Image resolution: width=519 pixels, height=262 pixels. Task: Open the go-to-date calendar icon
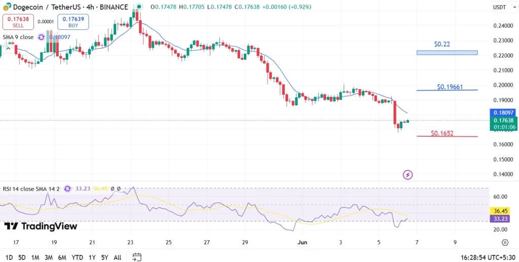[136, 257]
